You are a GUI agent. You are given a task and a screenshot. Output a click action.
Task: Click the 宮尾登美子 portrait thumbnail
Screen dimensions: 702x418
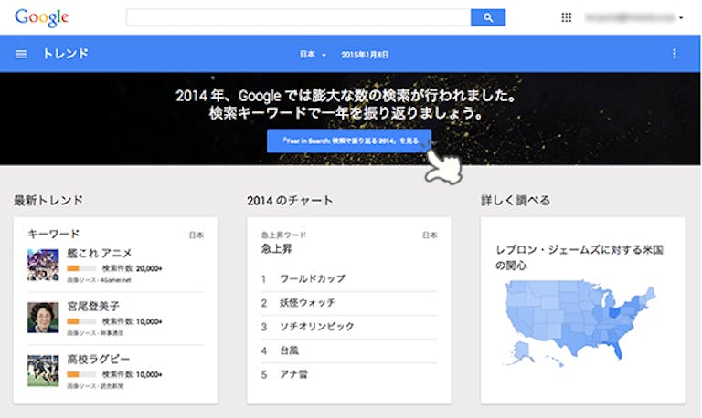(x=43, y=316)
